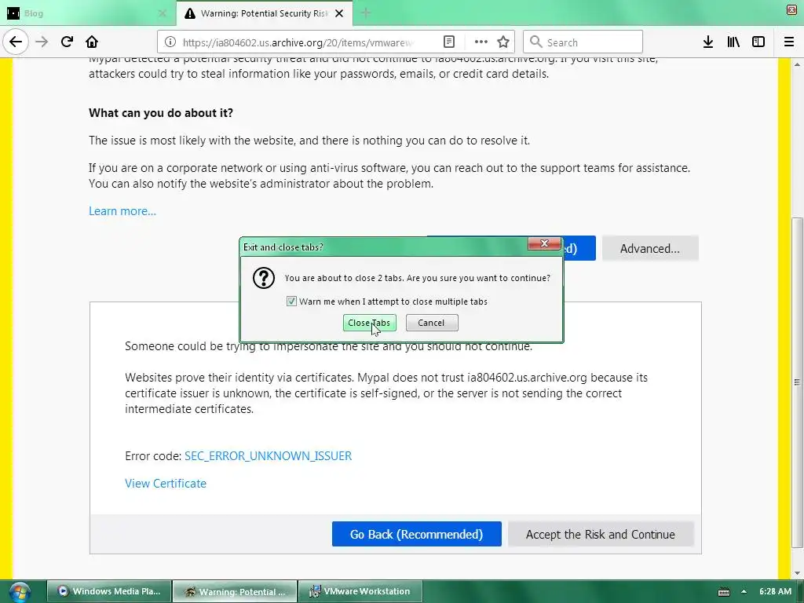The height and width of the screenshot is (603, 804).
Task: Choose Accept the Risk and Continue
Action: (601, 534)
